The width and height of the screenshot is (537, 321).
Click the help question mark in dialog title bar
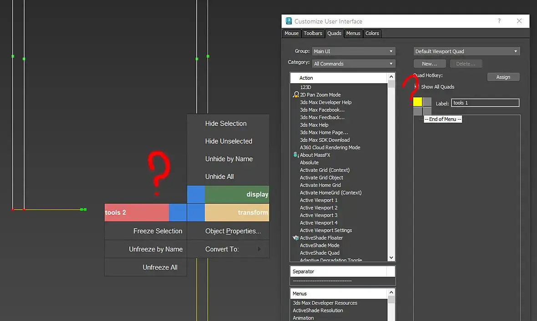(x=499, y=21)
